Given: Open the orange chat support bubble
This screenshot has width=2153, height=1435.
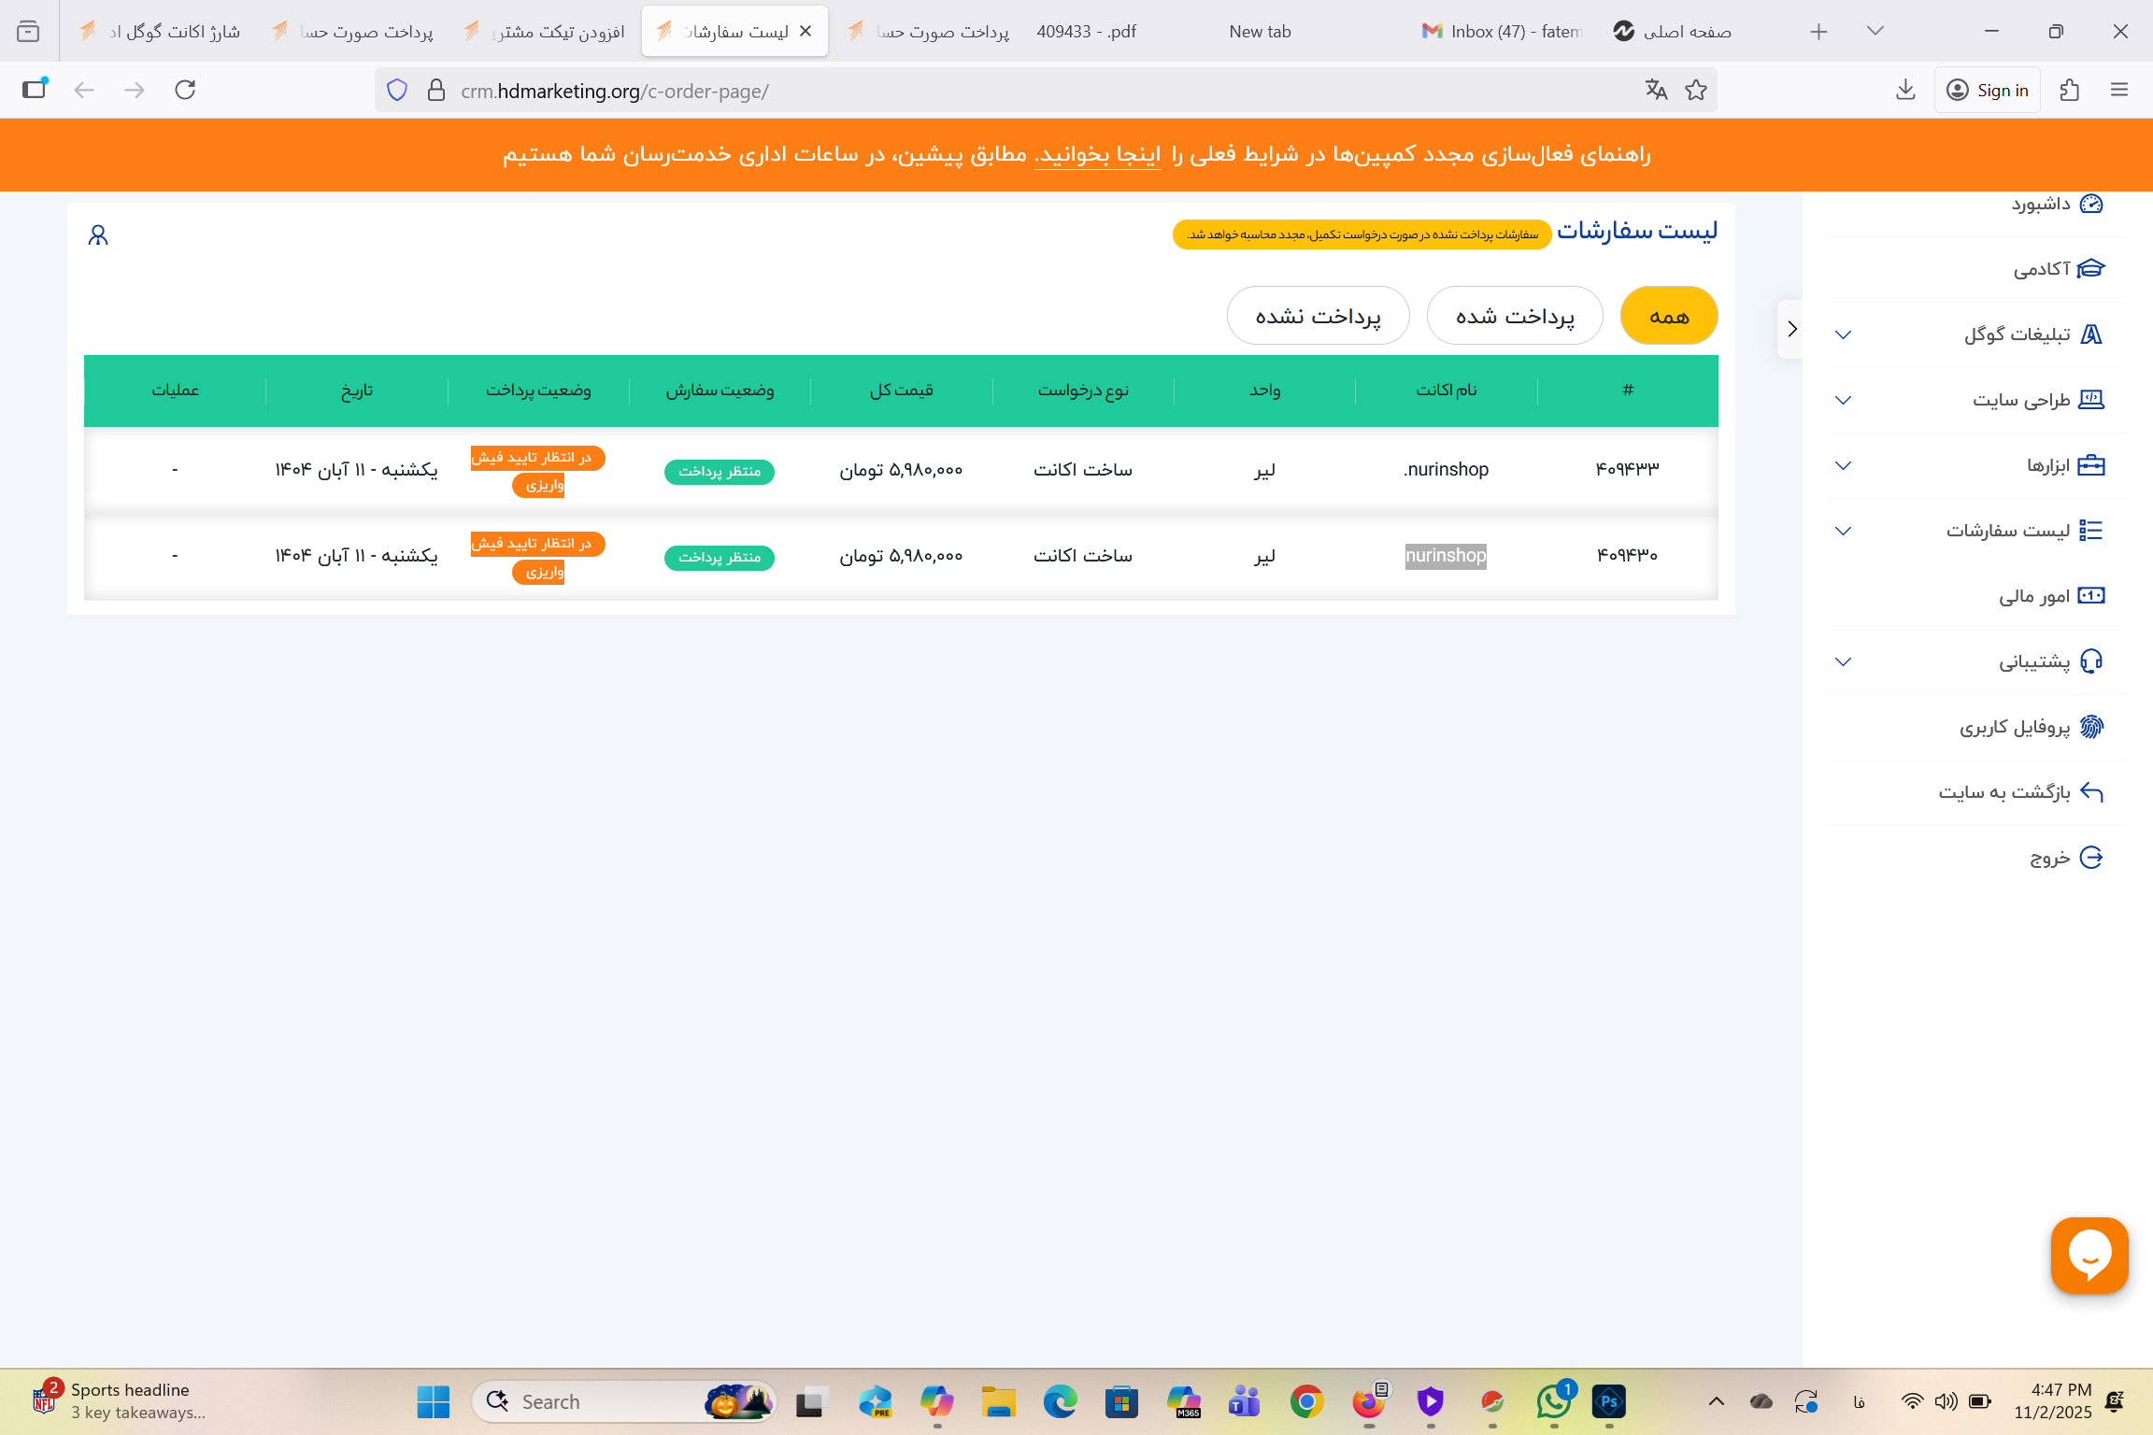Looking at the screenshot, I should [x=2089, y=1255].
